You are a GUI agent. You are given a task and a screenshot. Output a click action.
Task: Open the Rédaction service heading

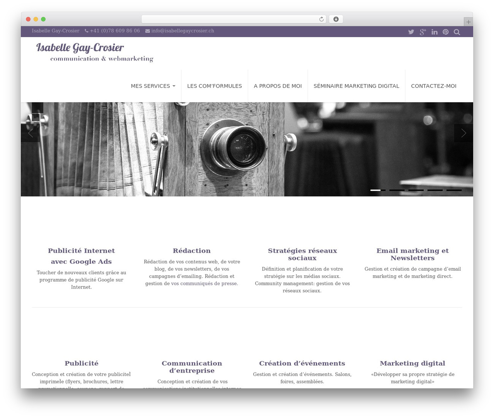pyautogui.click(x=192, y=251)
